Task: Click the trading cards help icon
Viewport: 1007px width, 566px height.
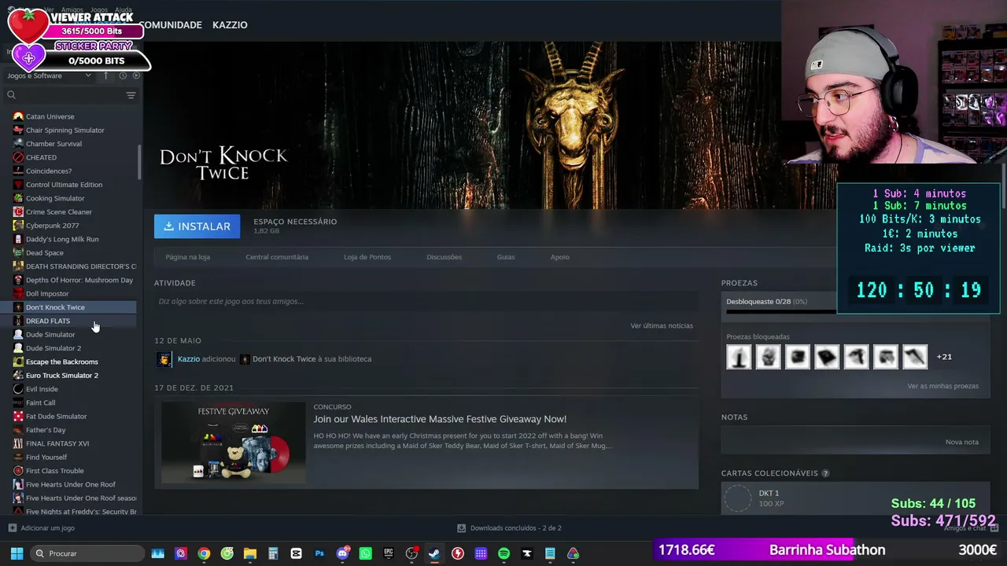Action: (825, 473)
